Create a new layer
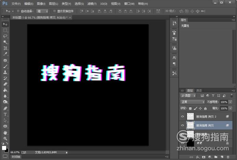The width and height of the screenshot is (237, 160). click(x=222, y=157)
